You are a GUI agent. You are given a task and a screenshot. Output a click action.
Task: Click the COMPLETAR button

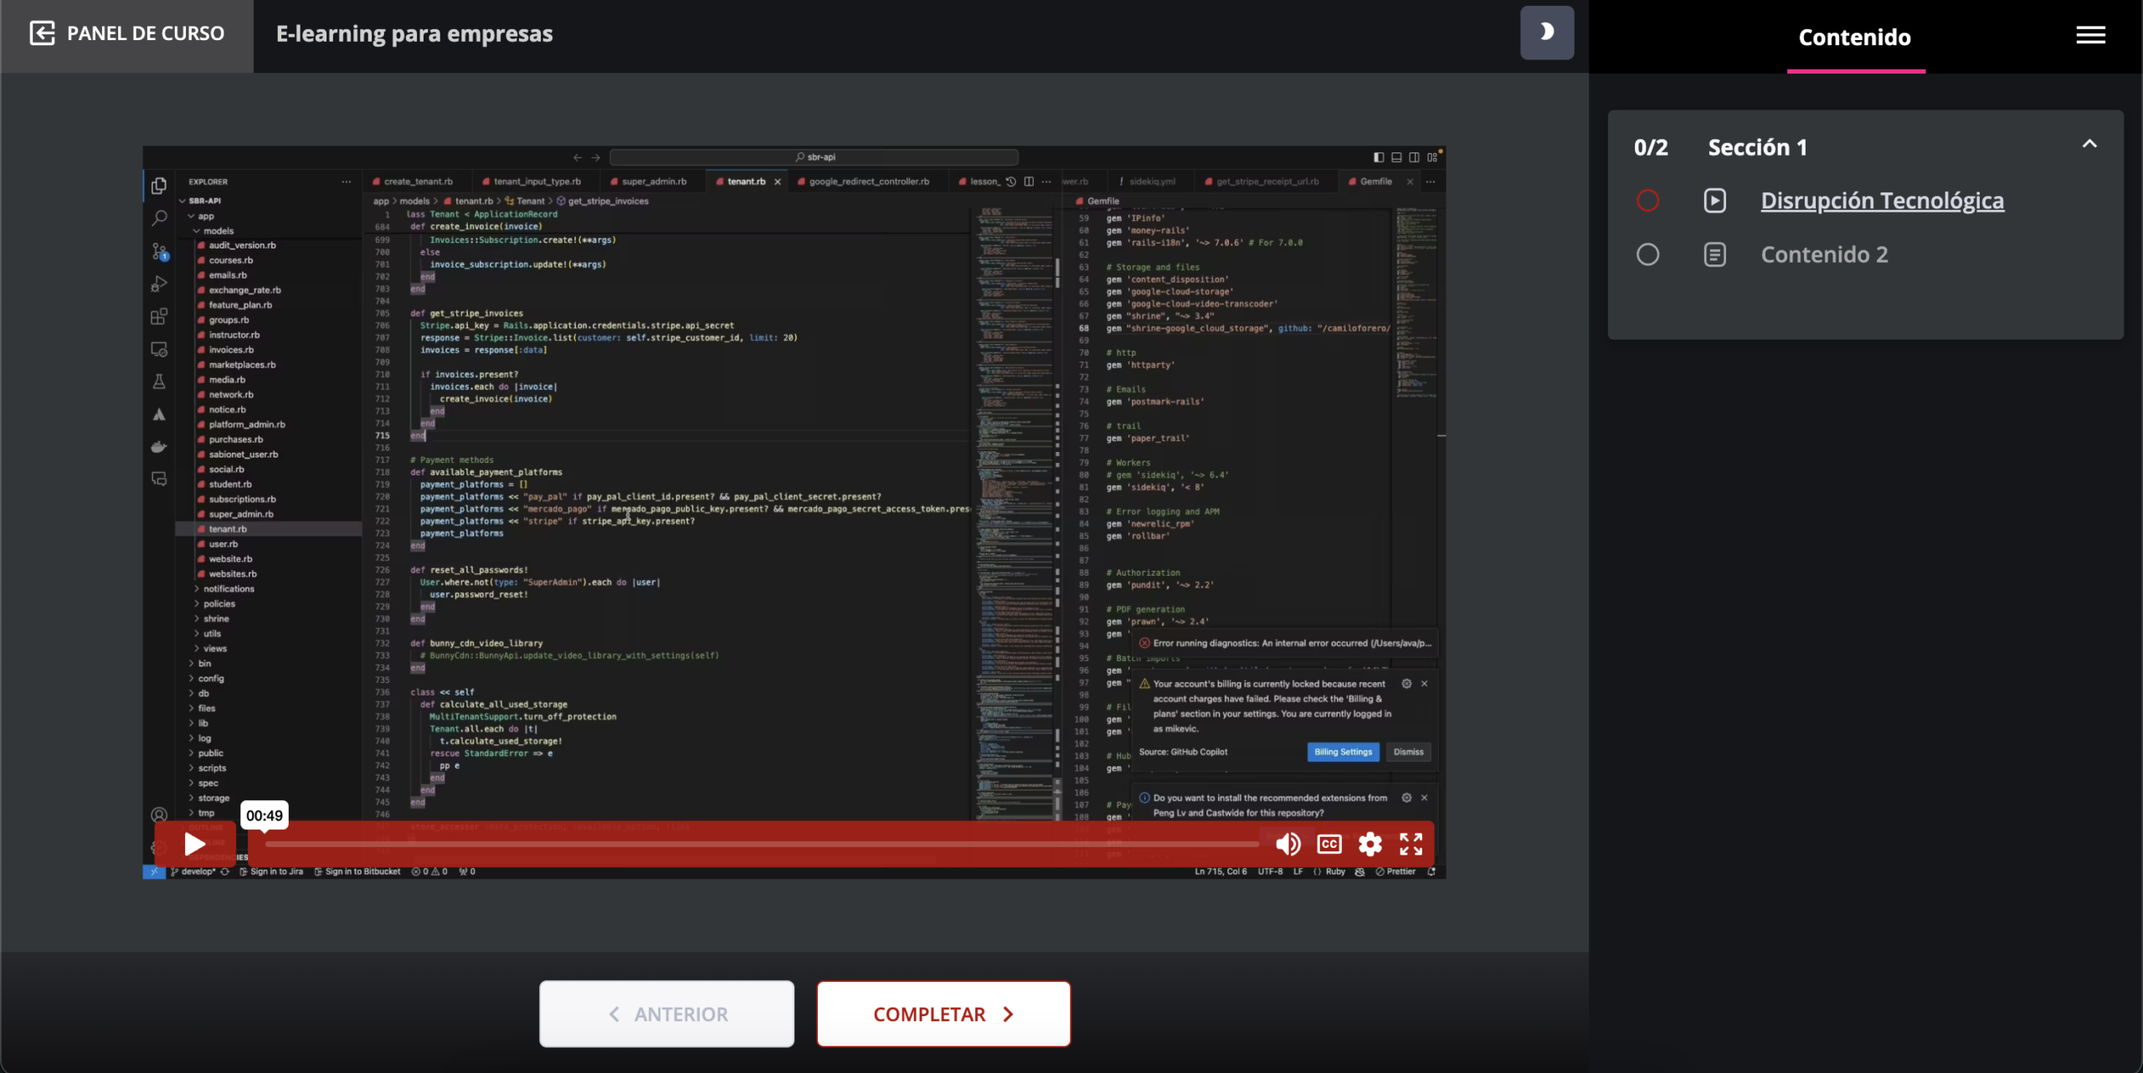943,1014
